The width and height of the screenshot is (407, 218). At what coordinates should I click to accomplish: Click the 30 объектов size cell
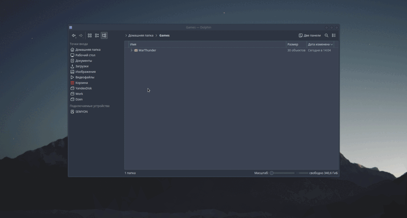pyautogui.click(x=296, y=50)
